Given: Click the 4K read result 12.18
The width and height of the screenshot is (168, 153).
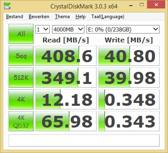Looking at the screenshot, I should coord(66,99).
